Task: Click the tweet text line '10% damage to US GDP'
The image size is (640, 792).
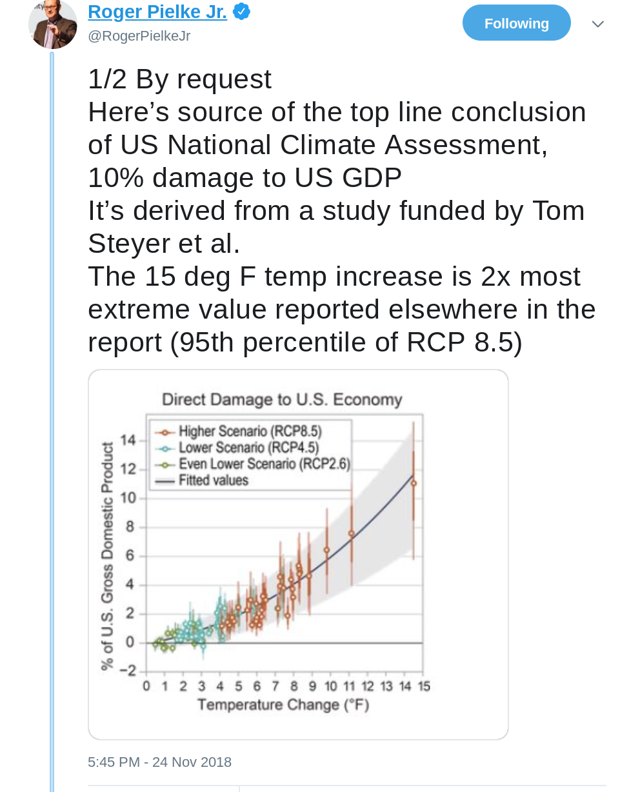Action: [x=245, y=178]
